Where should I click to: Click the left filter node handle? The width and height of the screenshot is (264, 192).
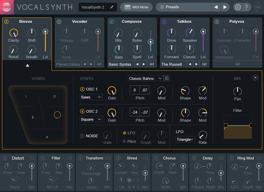tap(226, 125)
